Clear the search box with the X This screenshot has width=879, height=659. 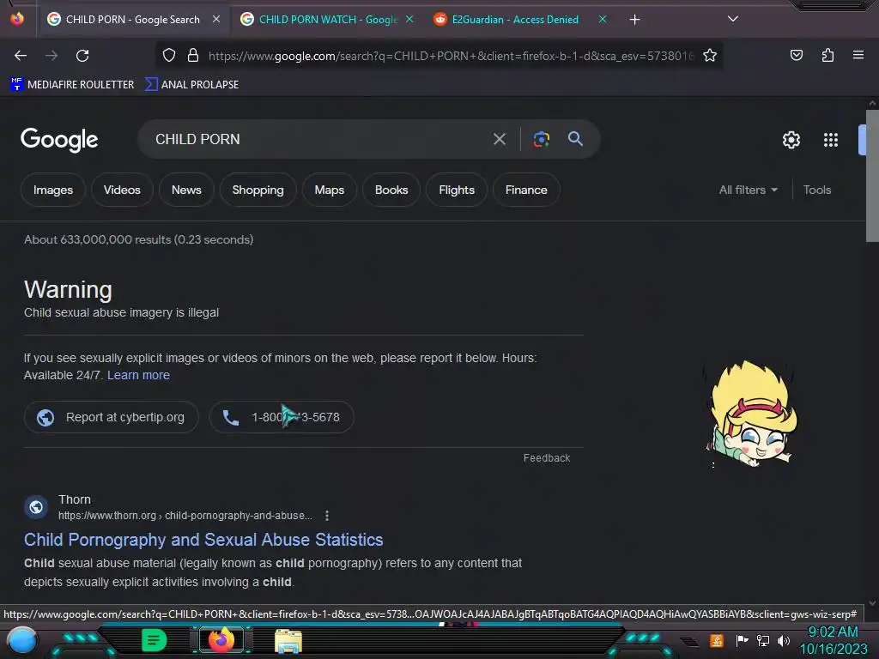pos(499,139)
